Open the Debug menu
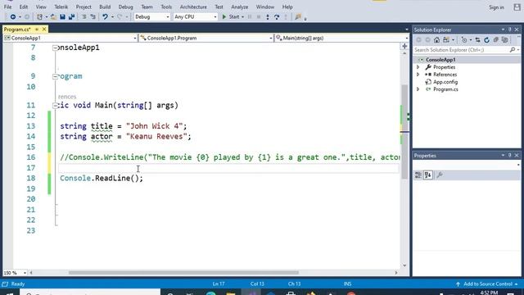Image resolution: width=524 pixels, height=295 pixels. pyautogui.click(x=125, y=7)
